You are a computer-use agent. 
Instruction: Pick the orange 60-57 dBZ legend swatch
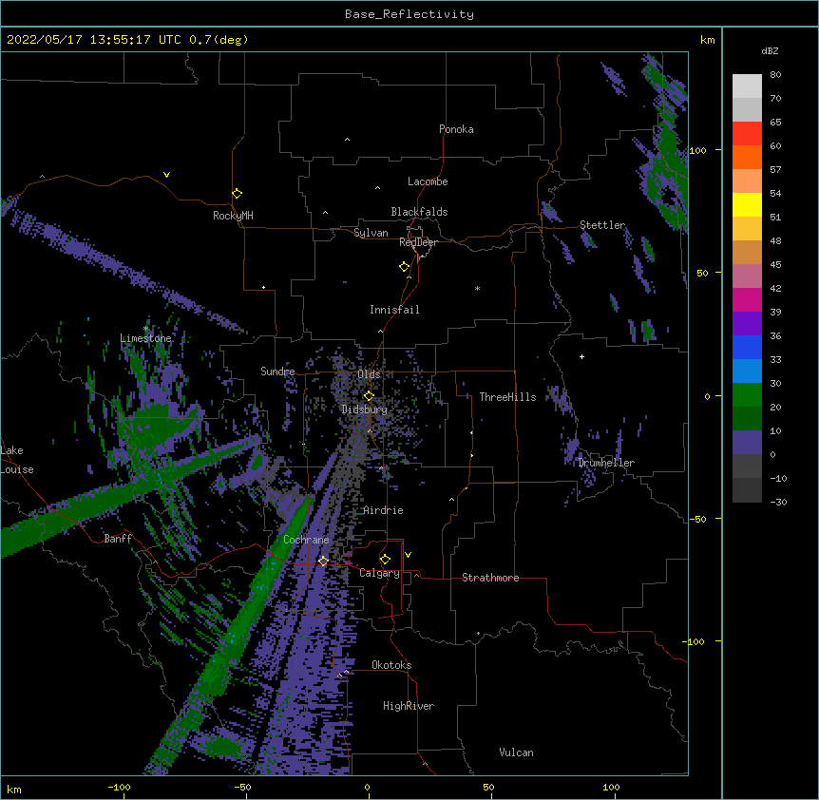747,158
